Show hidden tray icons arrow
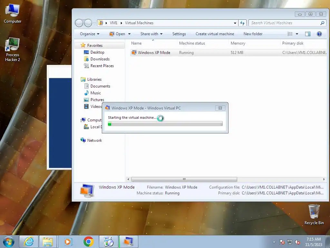 (x=274, y=242)
